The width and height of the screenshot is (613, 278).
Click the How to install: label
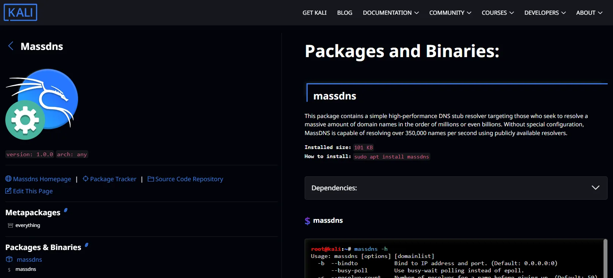(x=328, y=156)
